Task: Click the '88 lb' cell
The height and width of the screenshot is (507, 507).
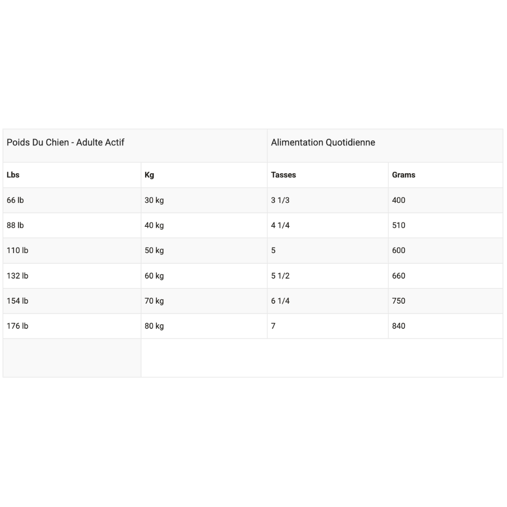Action: [x=72, y=225]
